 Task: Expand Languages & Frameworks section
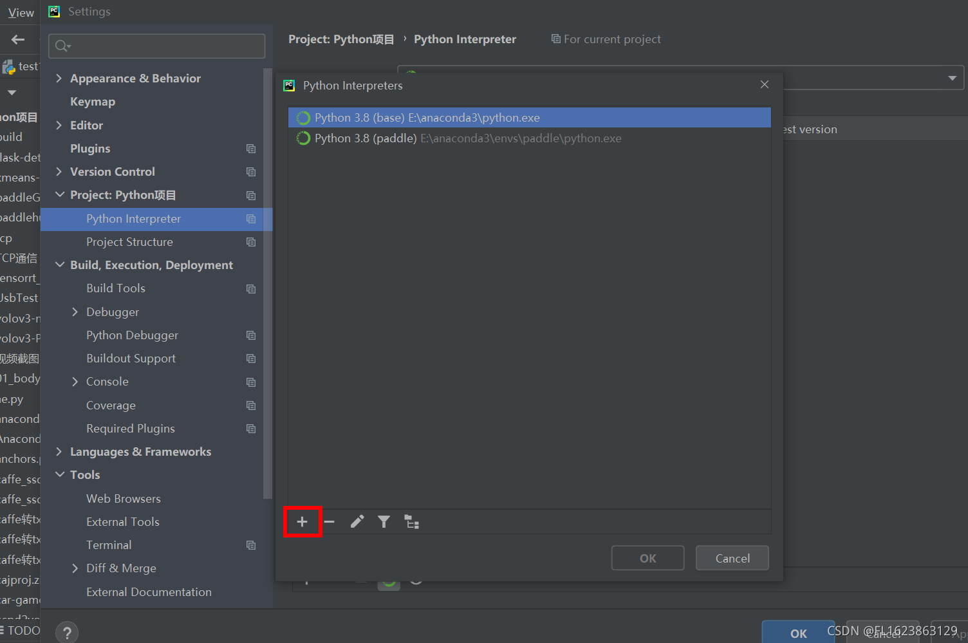click(59, 452)
